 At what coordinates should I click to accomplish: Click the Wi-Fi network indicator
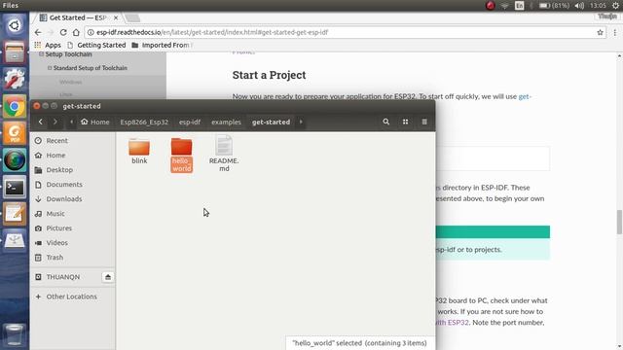[504, 6]
